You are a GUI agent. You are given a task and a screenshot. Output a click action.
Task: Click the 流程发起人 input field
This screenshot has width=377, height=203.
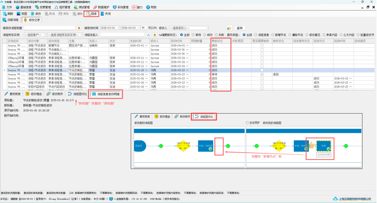(x=123, y=35)
